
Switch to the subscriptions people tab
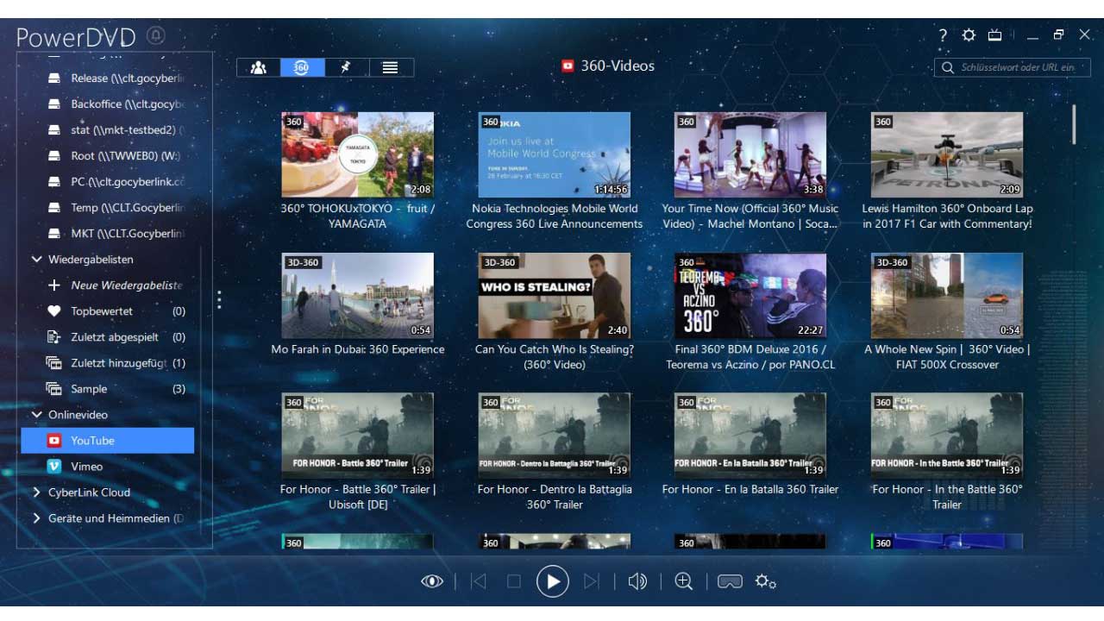(x=258, y=67)
